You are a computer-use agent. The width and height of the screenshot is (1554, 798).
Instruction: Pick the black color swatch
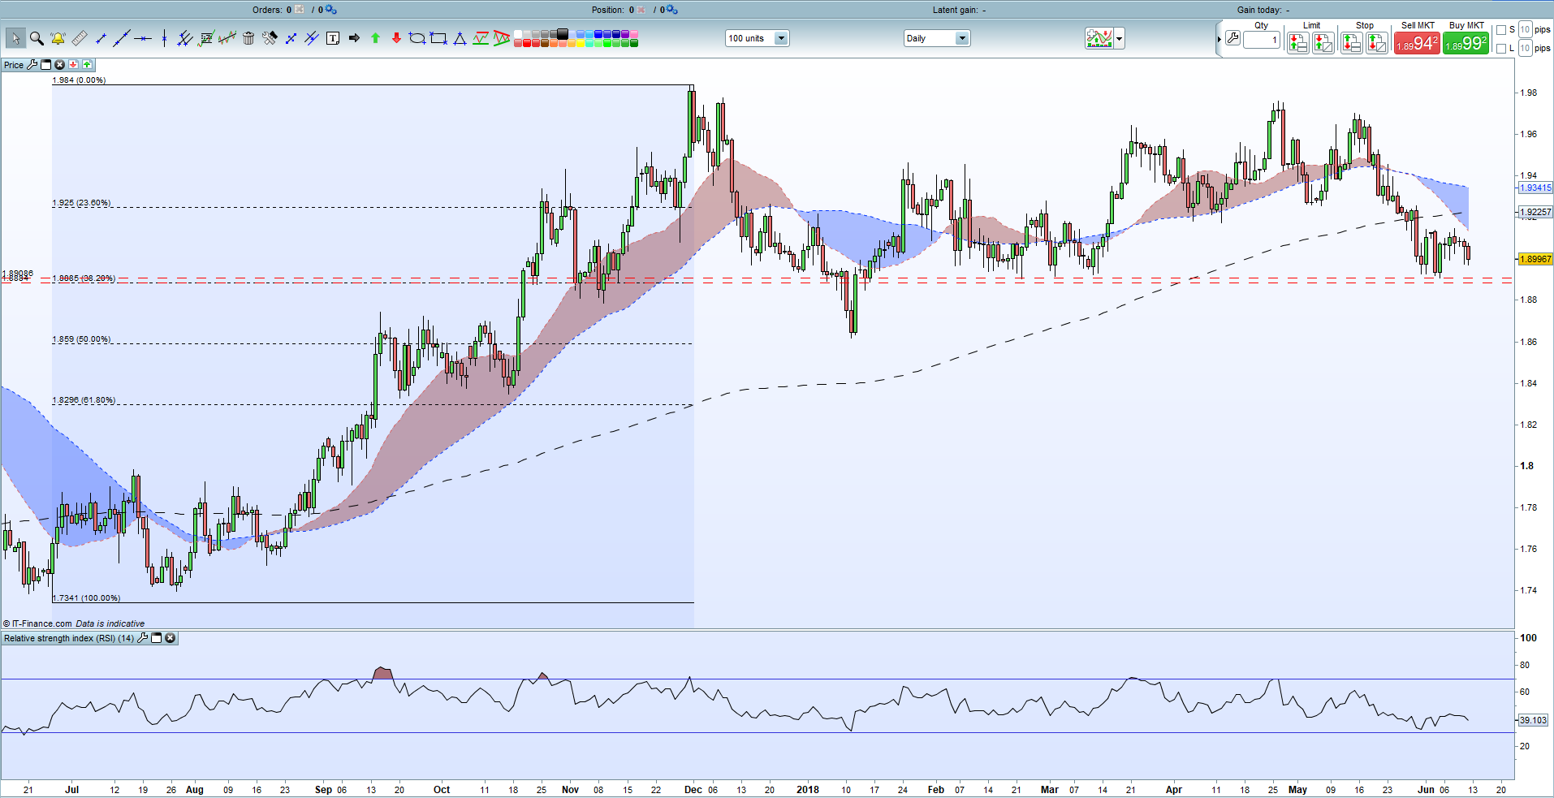pos(562,33)
